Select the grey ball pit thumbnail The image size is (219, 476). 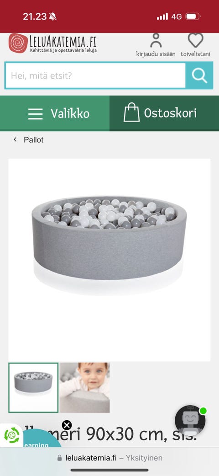click(x=33, y=388)
